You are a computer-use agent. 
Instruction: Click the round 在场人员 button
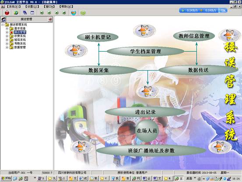[x=147, y=131]
